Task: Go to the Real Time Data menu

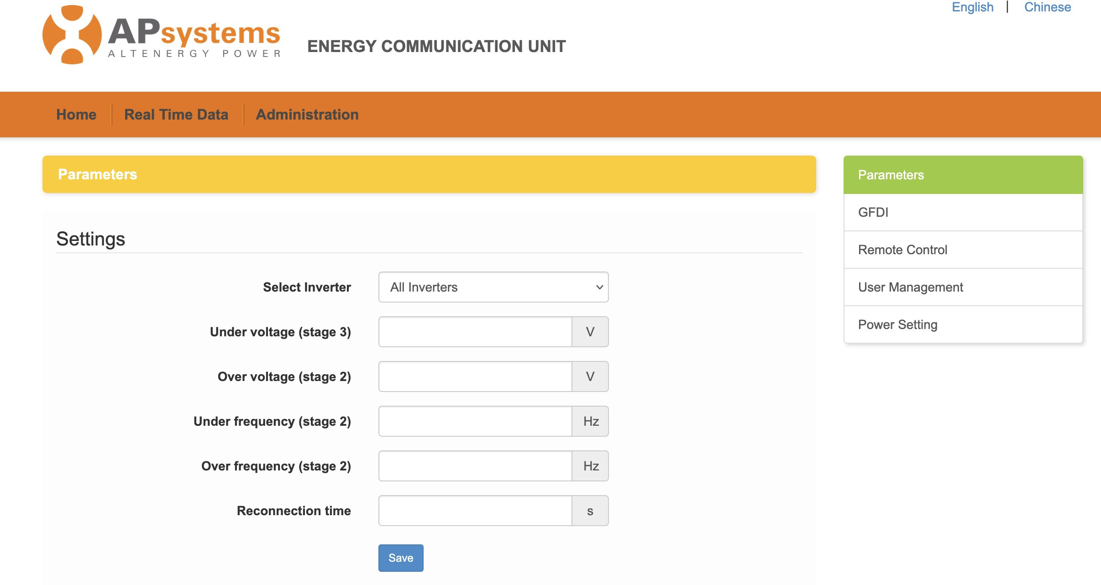Action: (176, 115)
